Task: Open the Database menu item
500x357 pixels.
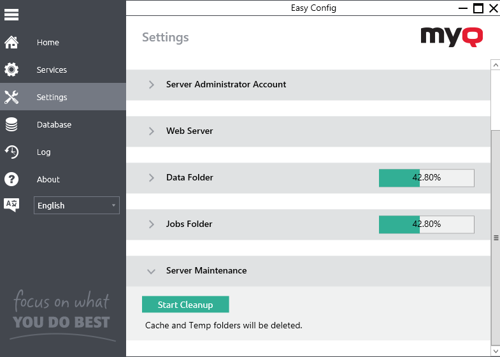Action: (54, 125)
